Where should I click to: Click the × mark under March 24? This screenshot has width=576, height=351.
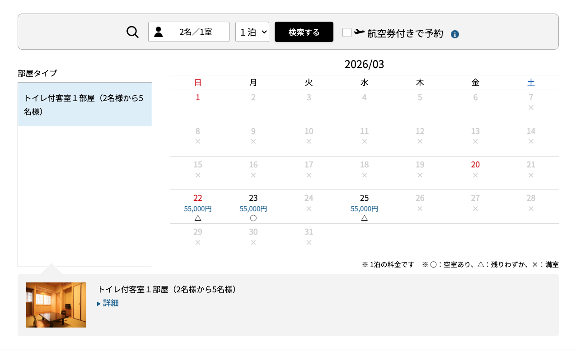point(309,209)
